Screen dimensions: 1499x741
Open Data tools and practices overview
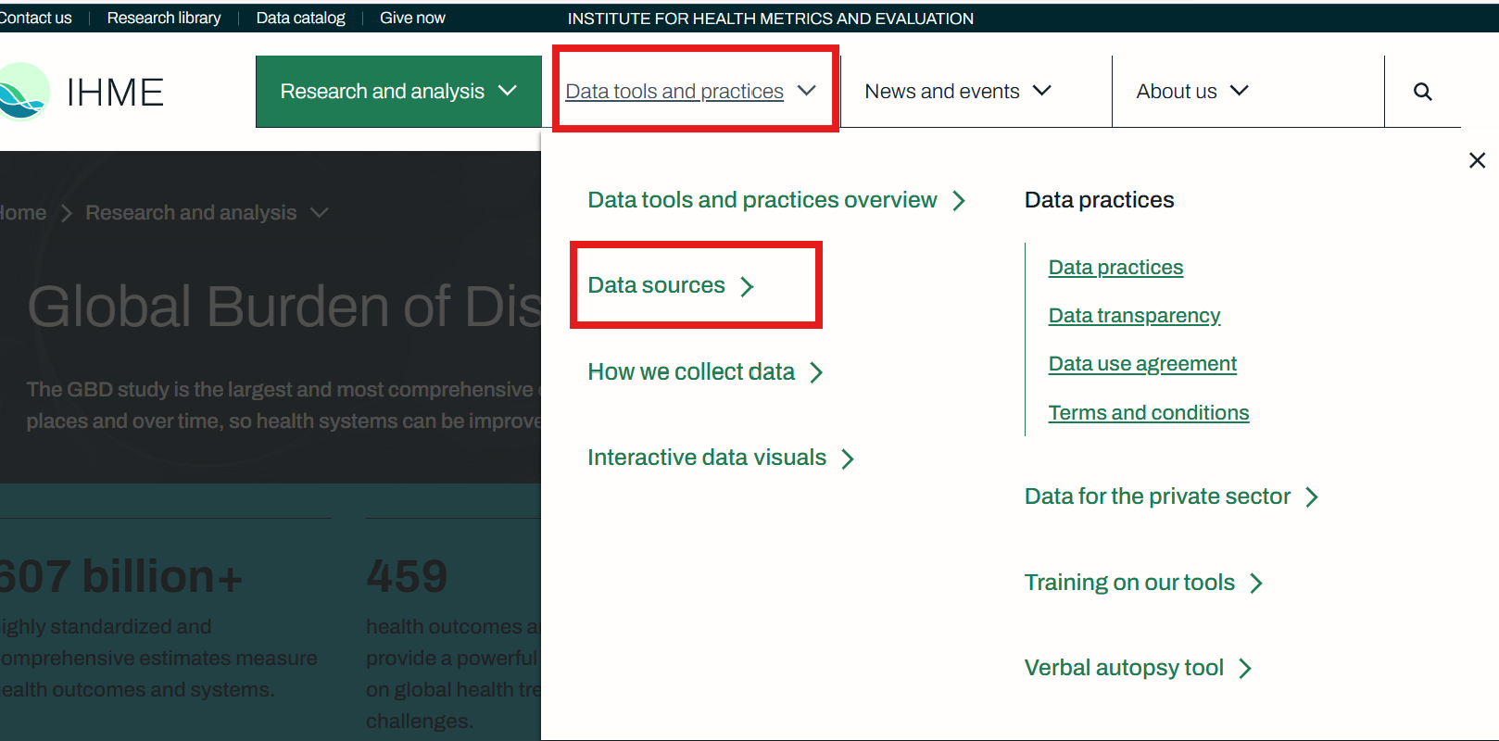coord(776,200)
